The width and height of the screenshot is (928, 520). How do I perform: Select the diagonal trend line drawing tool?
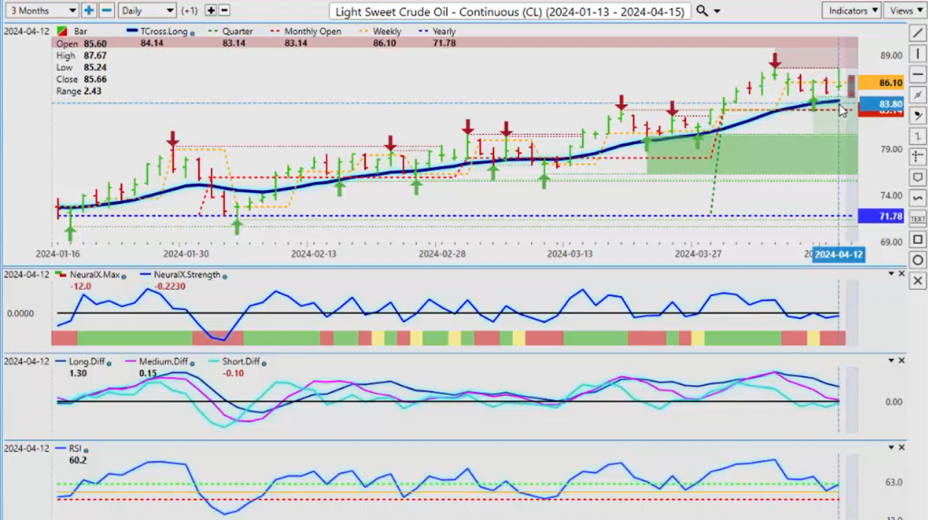click(917, 34)
